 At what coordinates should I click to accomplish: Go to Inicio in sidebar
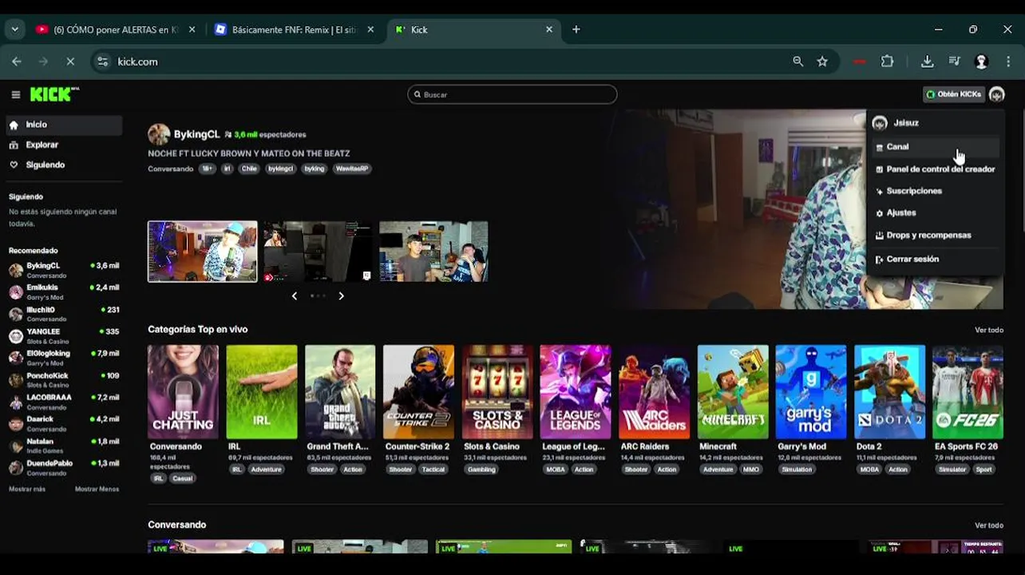pos(63,125)
